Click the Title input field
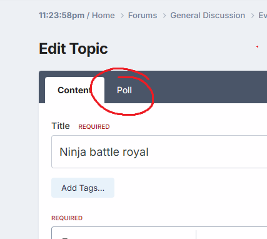 point(159,151)
